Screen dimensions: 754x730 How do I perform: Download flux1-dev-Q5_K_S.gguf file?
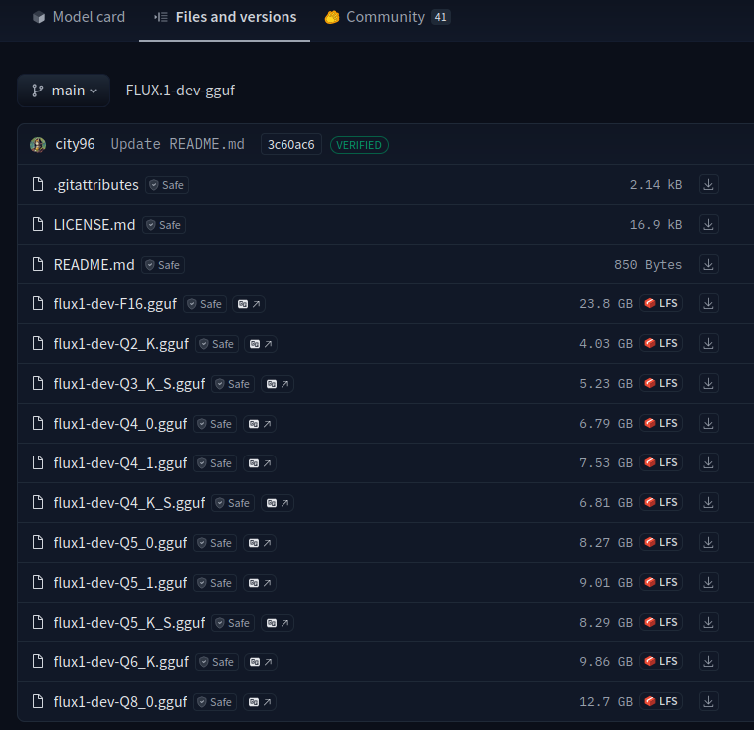click(x=708, y=623)
